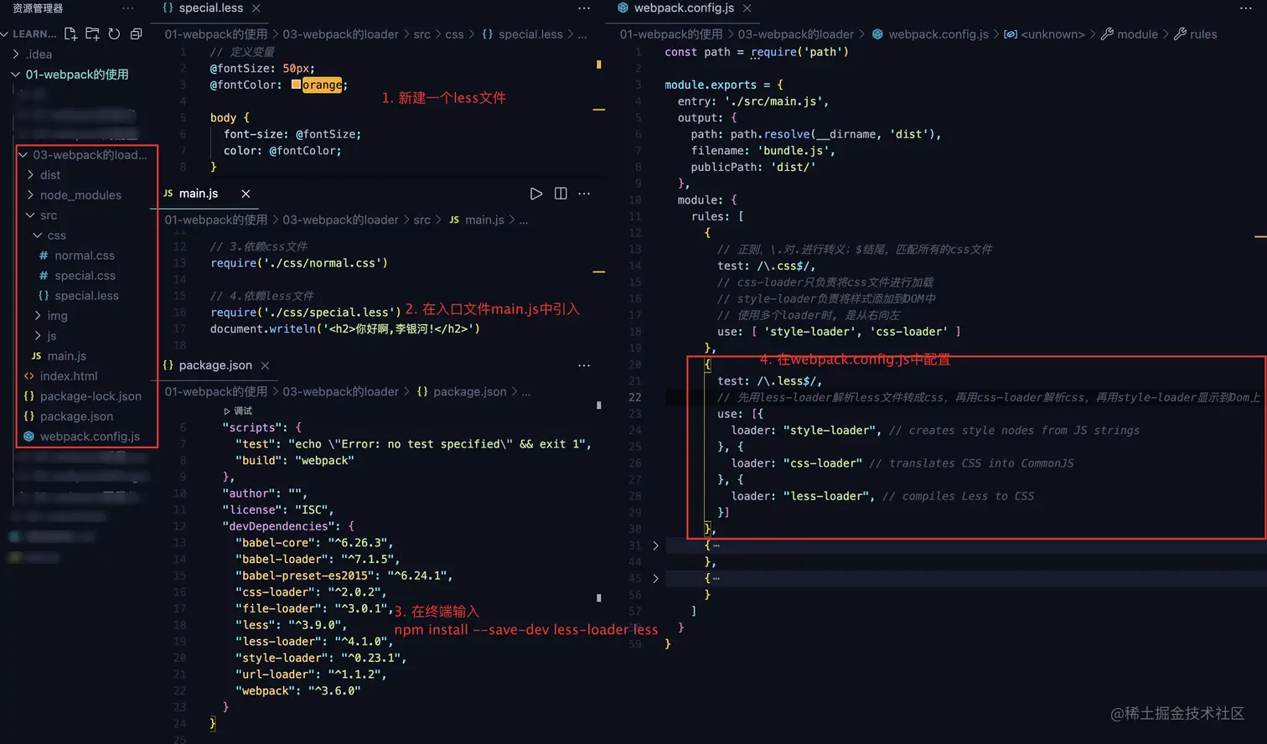The height and width of the screenshot is (744, 1267).
Task: Open normal.css in explorer
Action: tap(85, 256)
